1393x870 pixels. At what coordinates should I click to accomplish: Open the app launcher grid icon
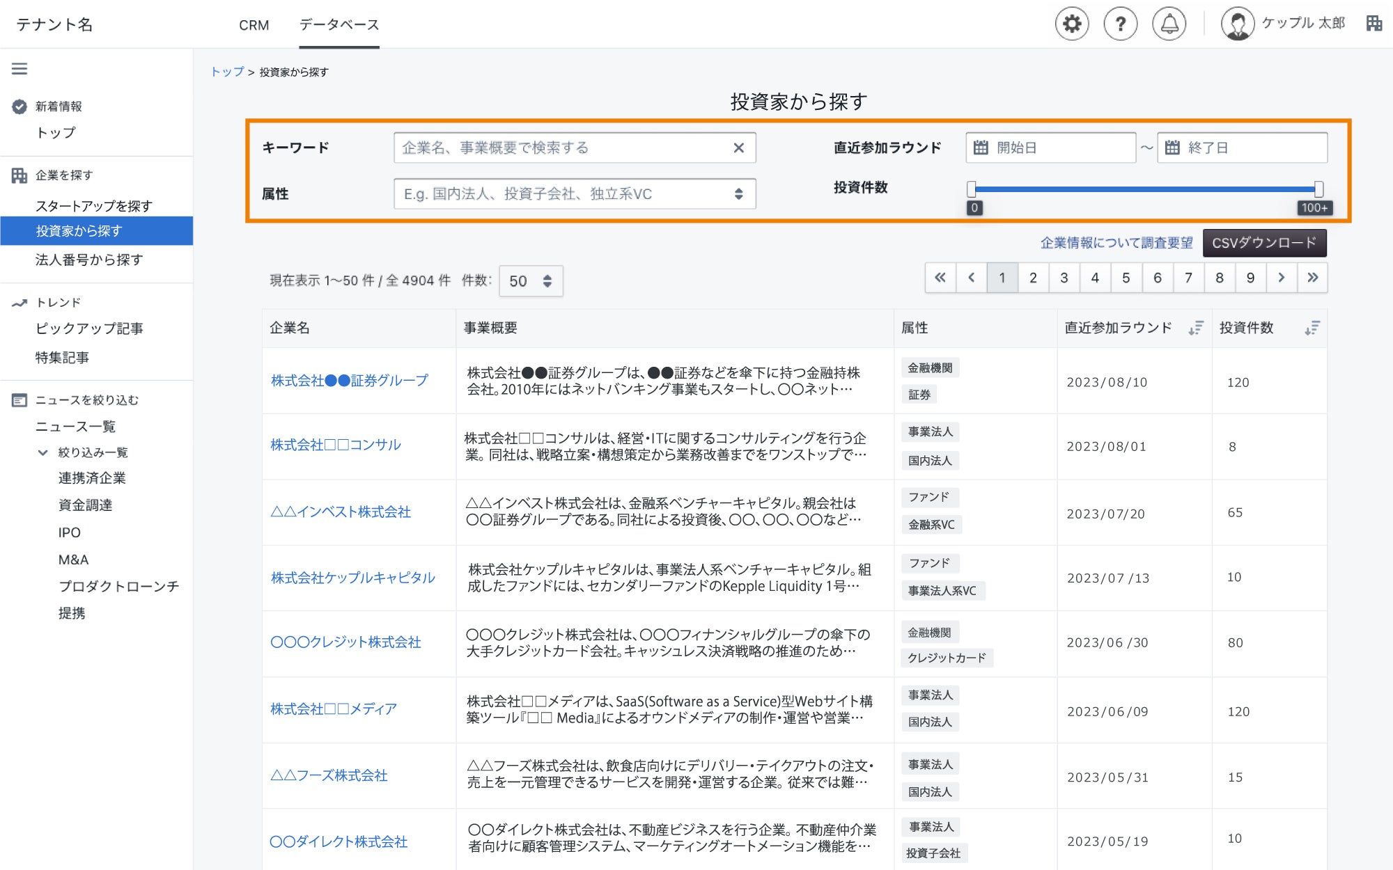coord(1374,23)
